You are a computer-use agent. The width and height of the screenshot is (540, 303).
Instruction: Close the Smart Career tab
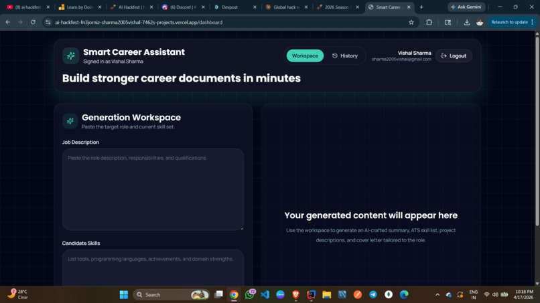click(409, 7)
